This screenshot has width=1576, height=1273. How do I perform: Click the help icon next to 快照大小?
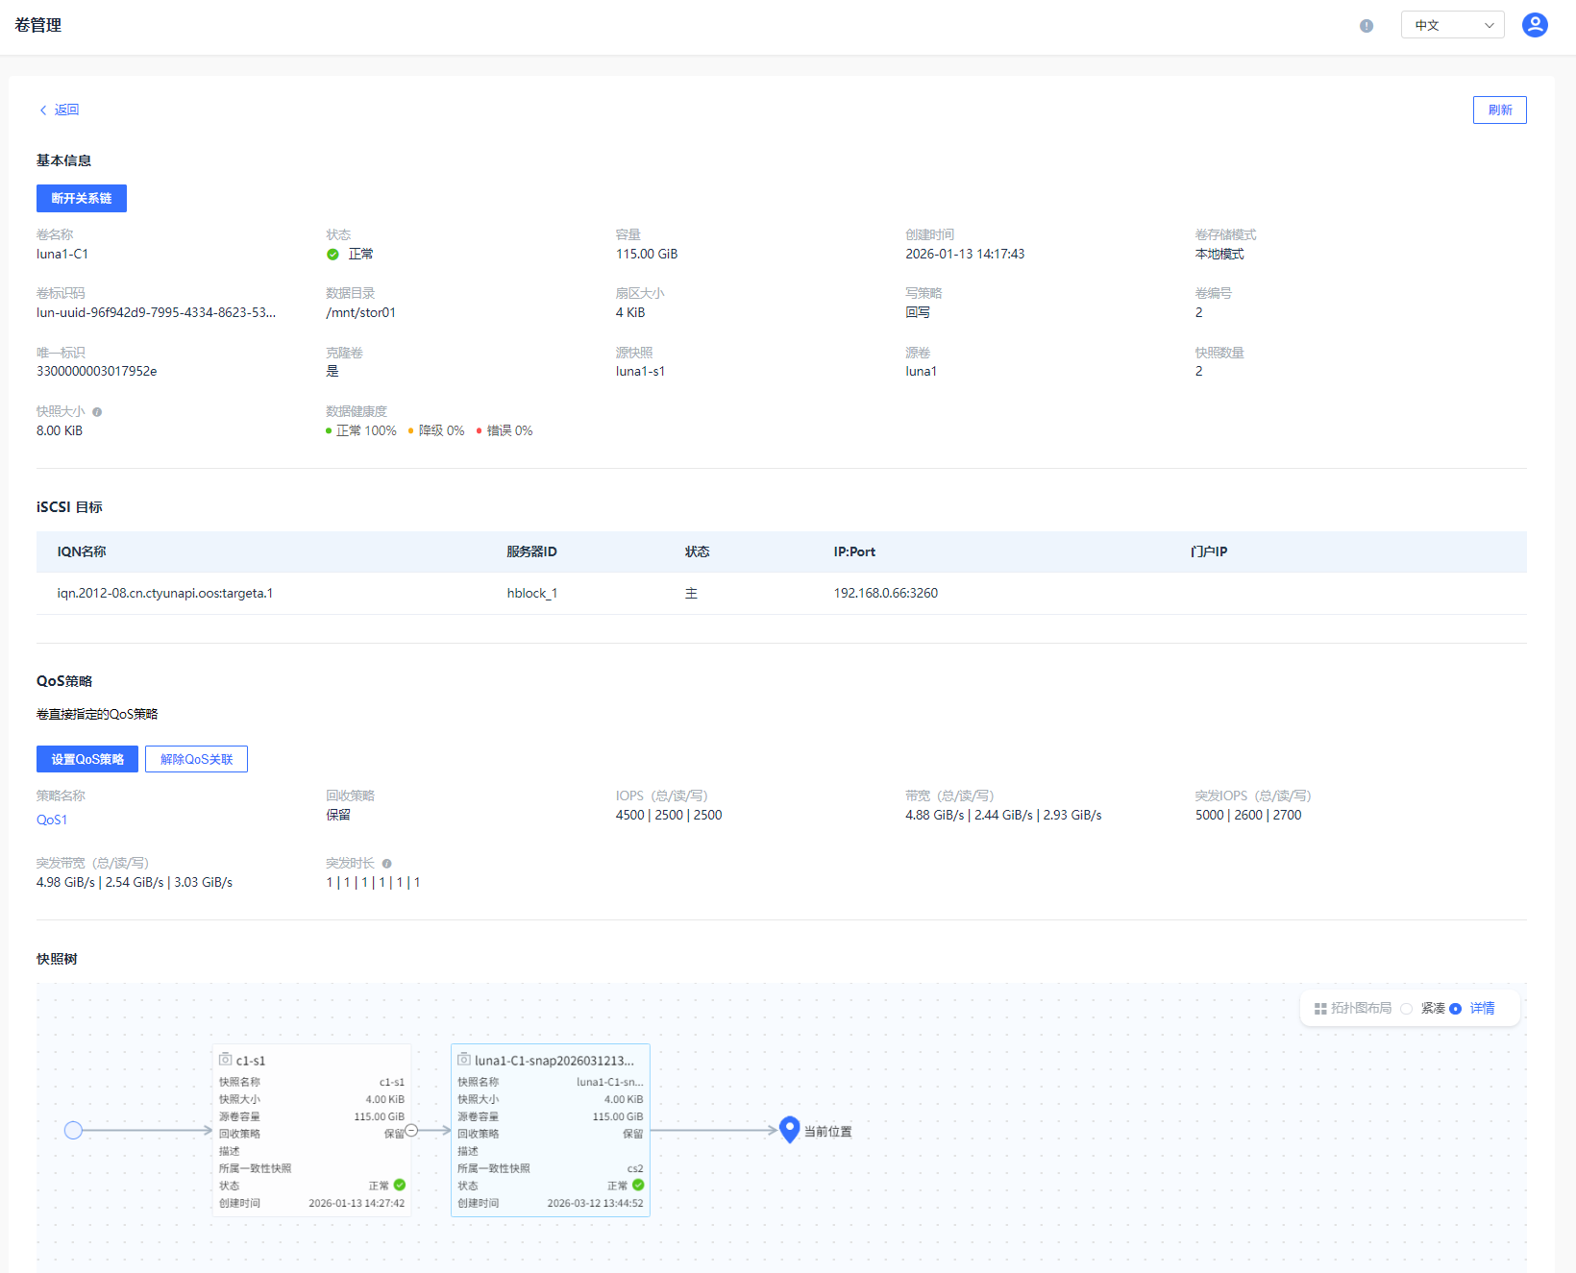pyautogui.click(x=97, y=412)
